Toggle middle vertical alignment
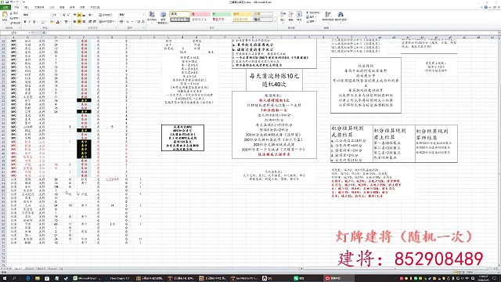This screenshot has width=501, height=282. 79,15
